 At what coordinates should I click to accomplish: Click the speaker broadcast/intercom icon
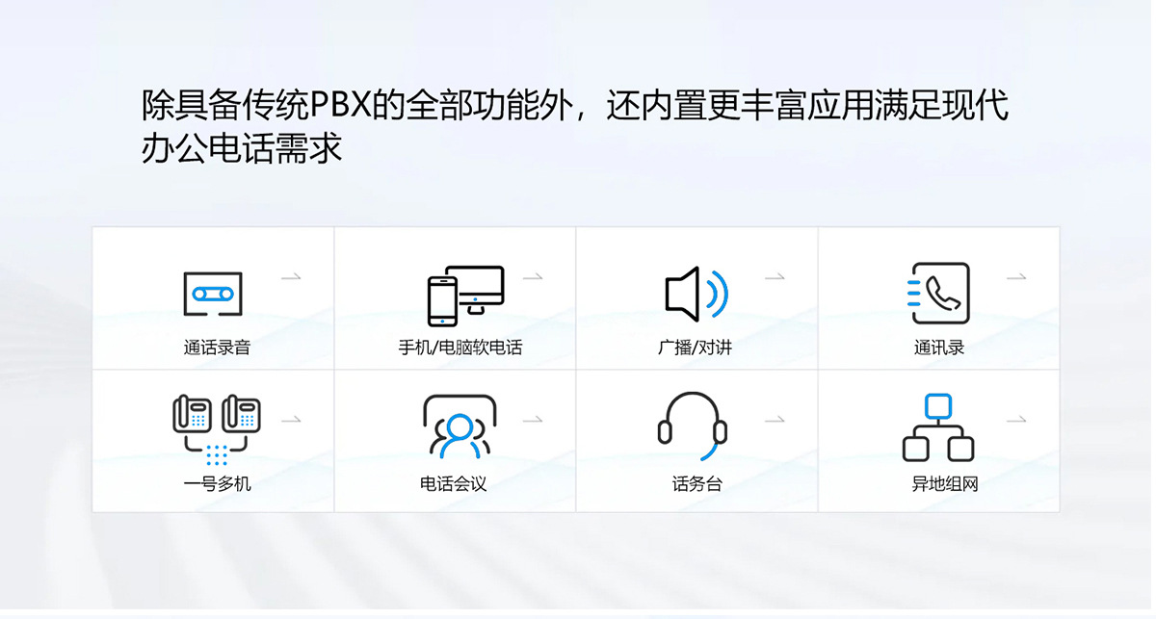696,294
